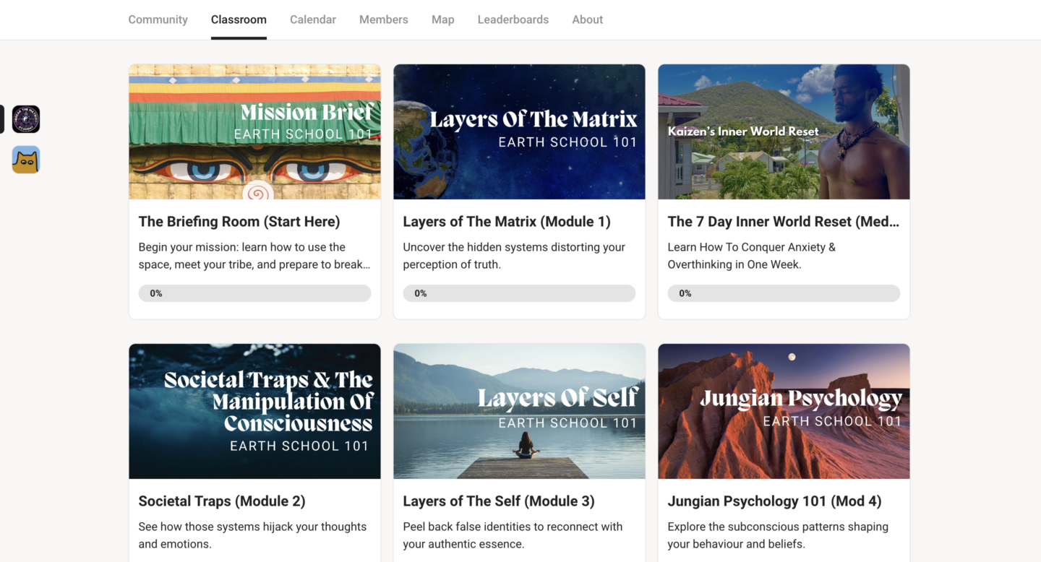This screenshot has height=562, width=1041.
Task: Click Kaizen's Inner World Reset thumbnail
Action: pos(784,131)
